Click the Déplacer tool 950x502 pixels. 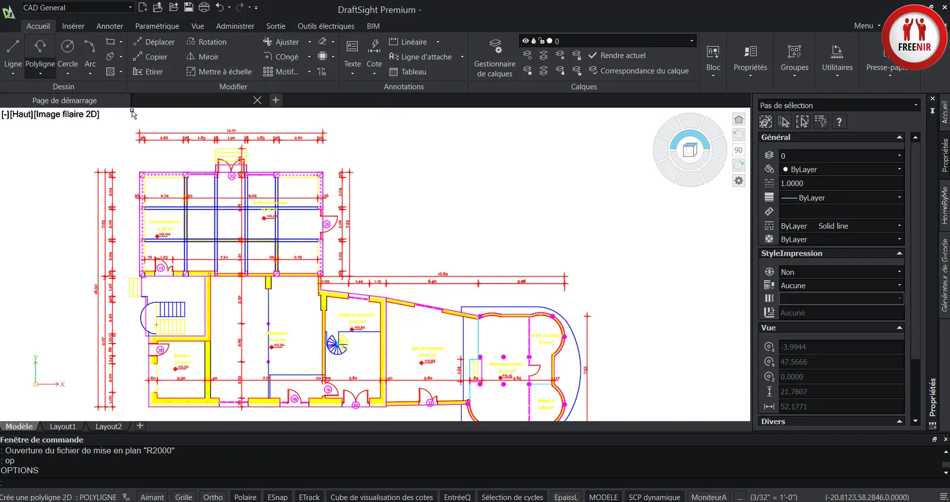coord(154,42)
